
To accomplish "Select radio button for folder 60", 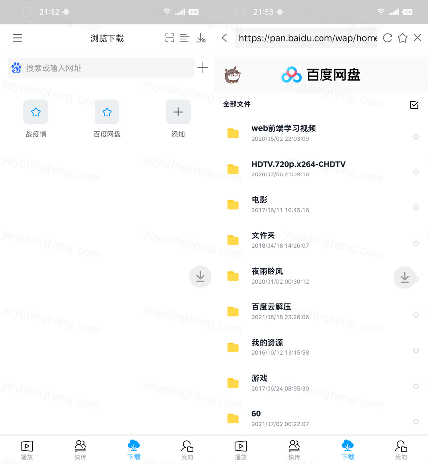I will point(416,422).
